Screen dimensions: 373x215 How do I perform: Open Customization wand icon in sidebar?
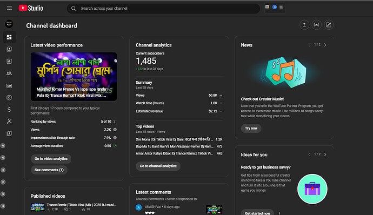coord(9,122)
